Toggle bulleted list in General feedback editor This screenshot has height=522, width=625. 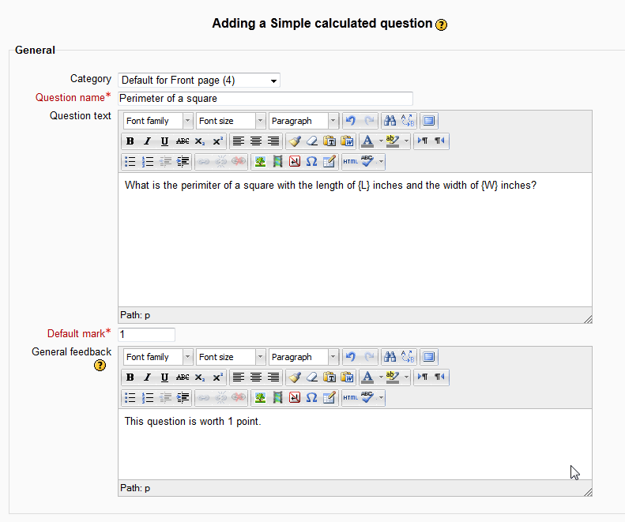pyautogui.click(x=130, y=398)
